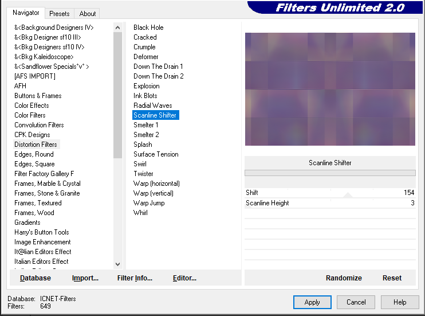Screen dimensions: 425x316
Task: Choose the Splash filter
Action: (x=143, y=145)
